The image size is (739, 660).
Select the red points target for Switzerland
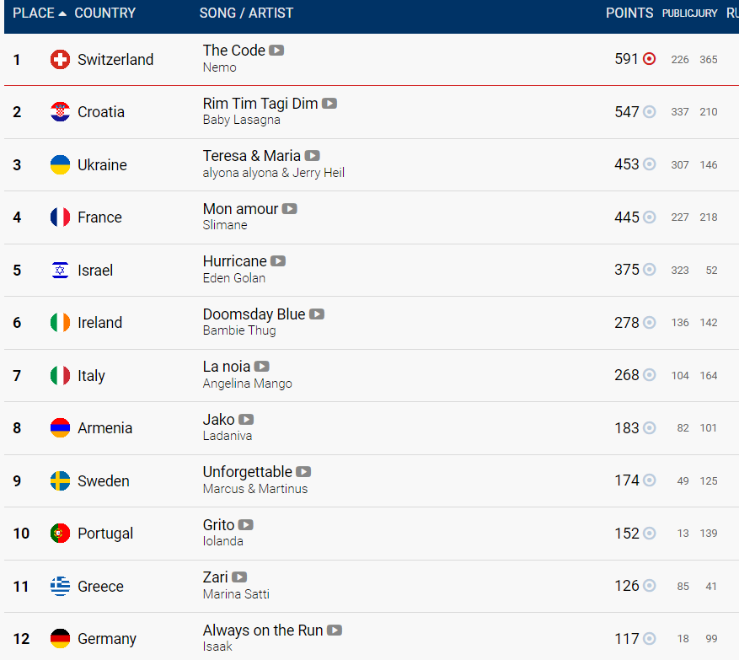click(649, 59)
